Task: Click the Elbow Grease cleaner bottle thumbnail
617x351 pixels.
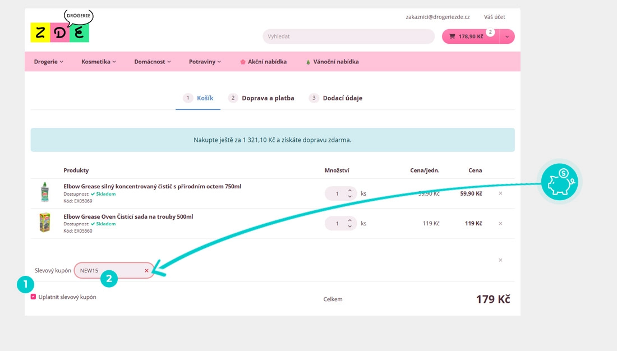Action: coord(45,192)
